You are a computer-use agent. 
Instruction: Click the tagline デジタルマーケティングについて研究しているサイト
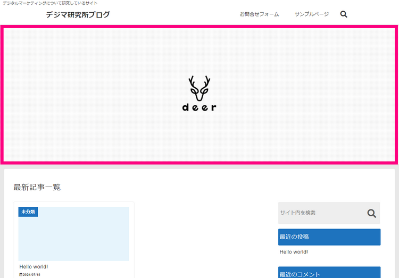click(50, 3)
